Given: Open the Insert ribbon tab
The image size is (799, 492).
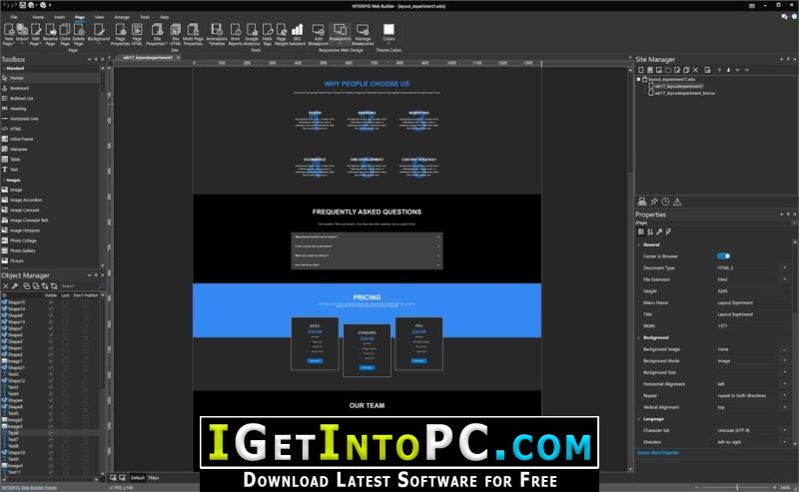Looking at the screenshot, I should click(x=60, y=17).
